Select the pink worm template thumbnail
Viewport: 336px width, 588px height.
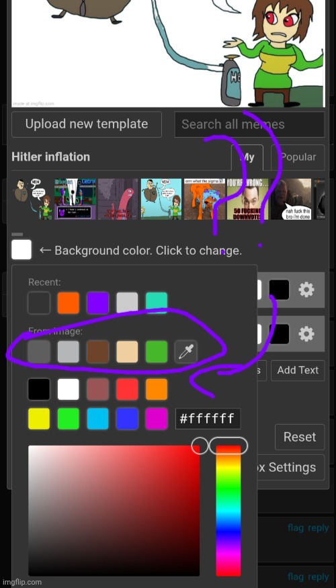point(118,199)
